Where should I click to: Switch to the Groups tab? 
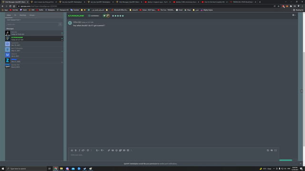click(32, 15)
